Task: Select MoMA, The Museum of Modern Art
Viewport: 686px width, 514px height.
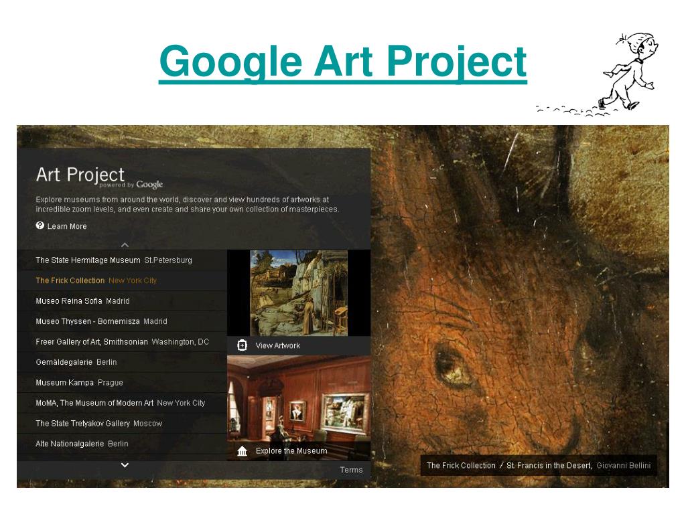Action: (122, 403)
